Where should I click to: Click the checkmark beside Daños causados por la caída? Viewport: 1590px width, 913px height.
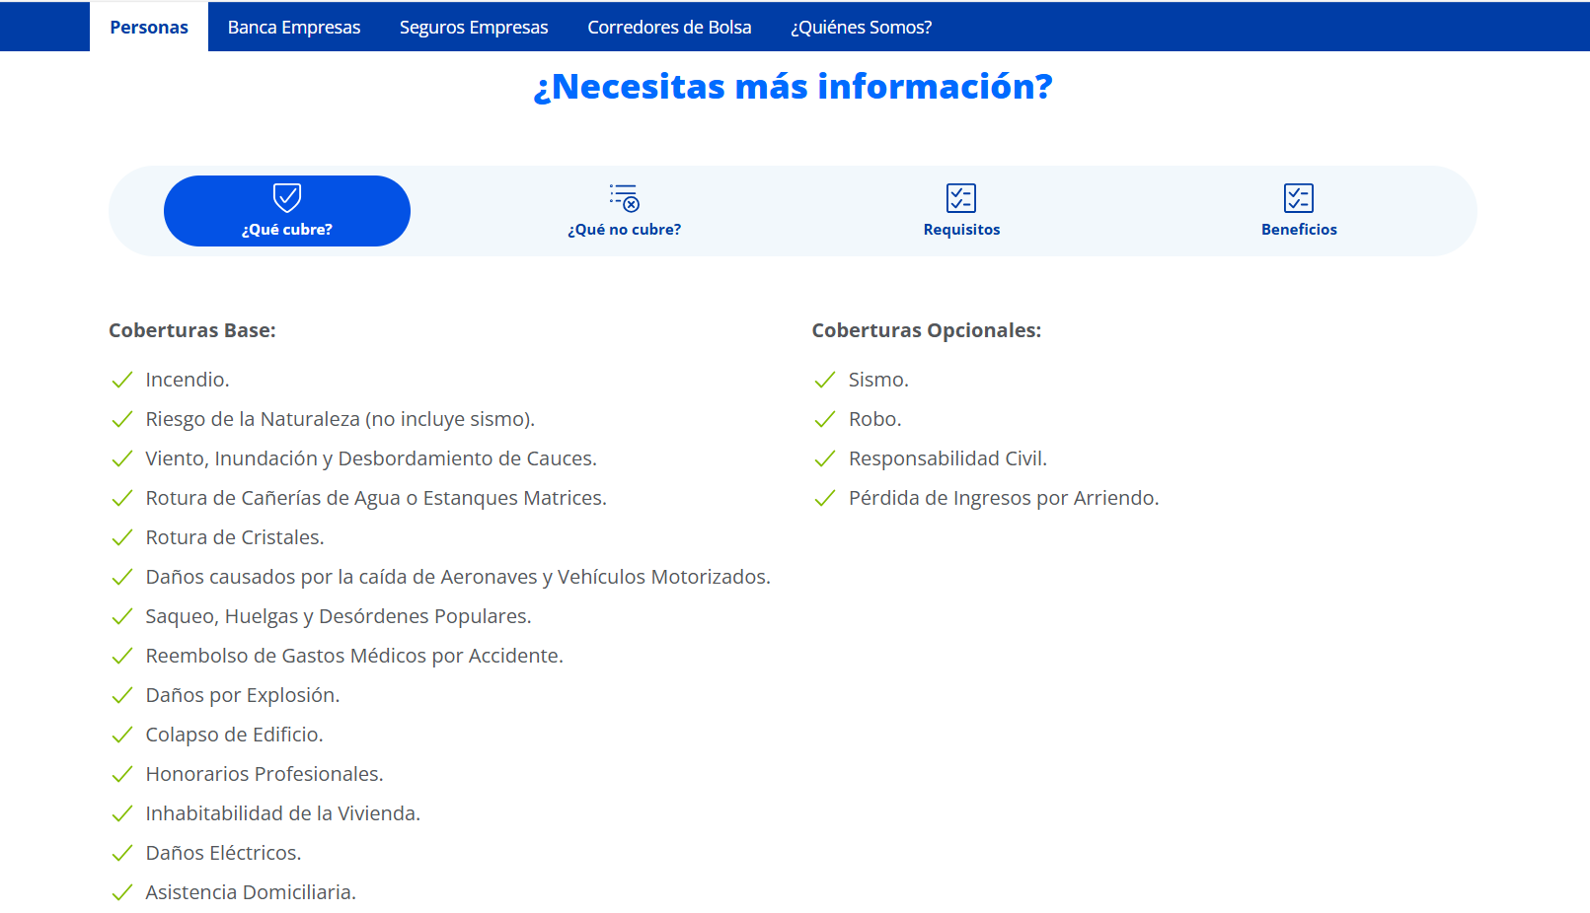pos(122,578)
